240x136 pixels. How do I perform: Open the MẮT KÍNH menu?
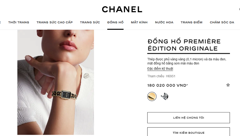pos(139,22)
